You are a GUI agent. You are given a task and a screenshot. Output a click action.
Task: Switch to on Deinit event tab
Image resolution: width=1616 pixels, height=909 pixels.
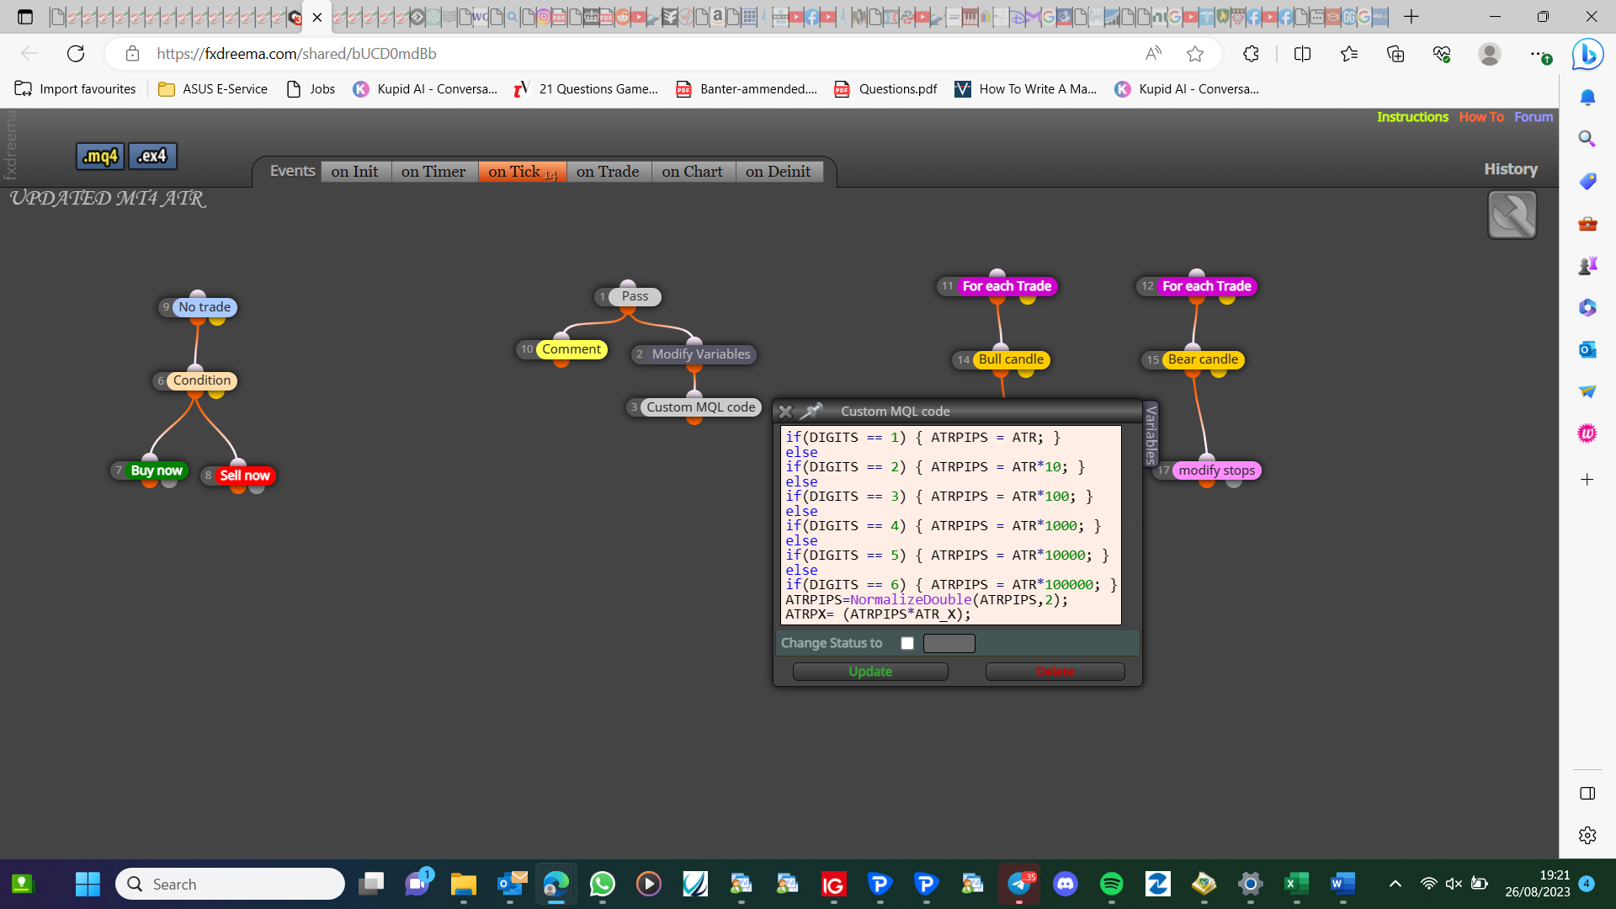[x=779, y=172]
